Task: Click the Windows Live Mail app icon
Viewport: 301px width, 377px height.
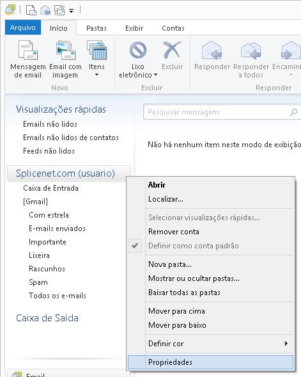Action: click(x=10, y=10)
